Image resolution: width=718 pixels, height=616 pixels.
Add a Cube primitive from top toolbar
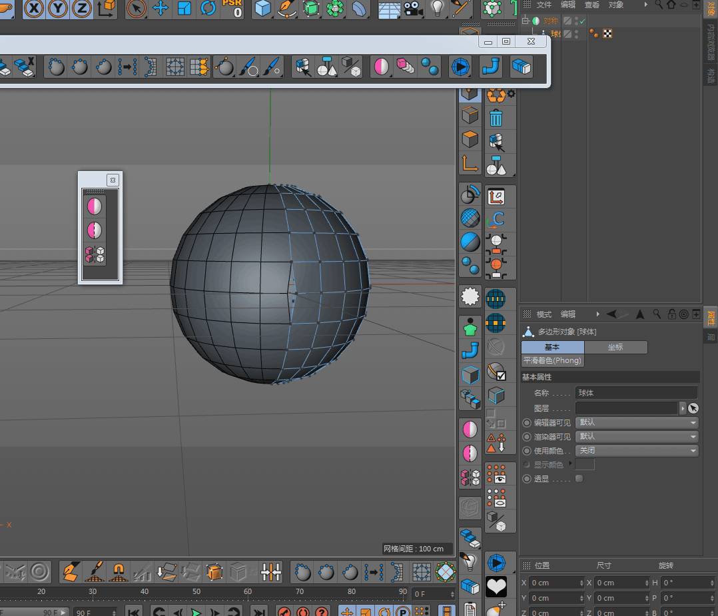point(263,8)
